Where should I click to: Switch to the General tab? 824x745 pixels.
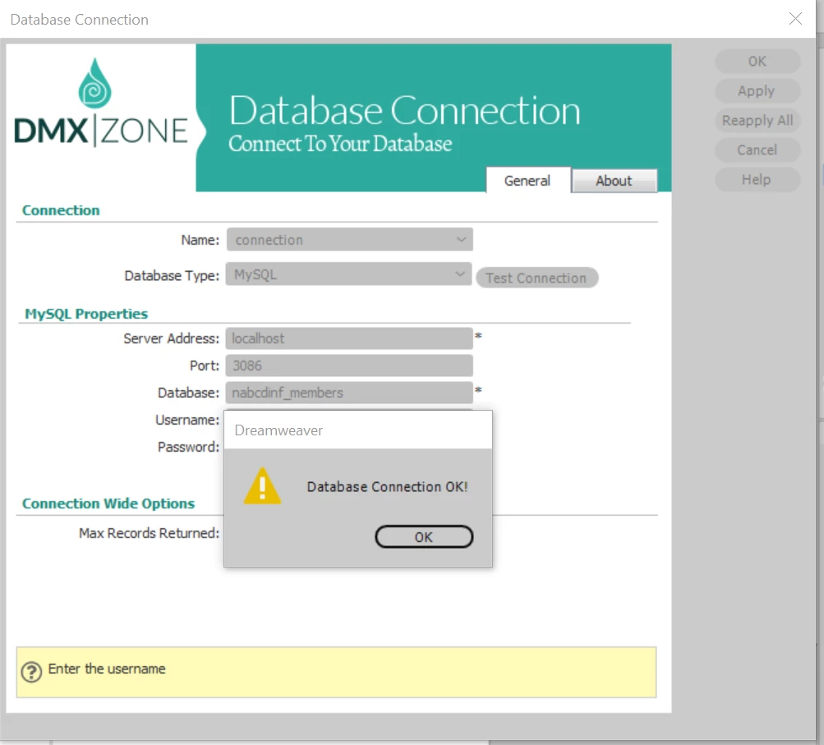(x=527, y=180)
